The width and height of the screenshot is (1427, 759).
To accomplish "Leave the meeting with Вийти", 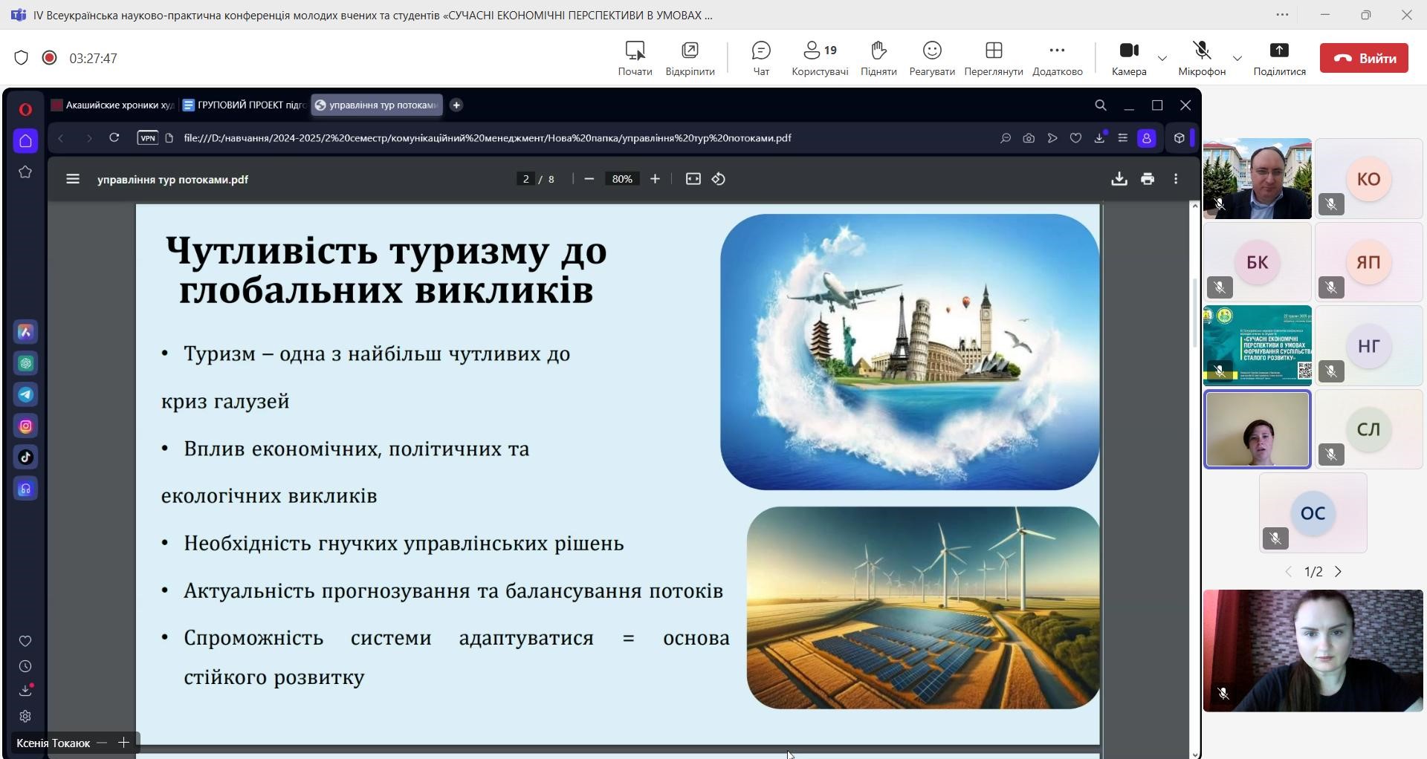I will tap(1363, 58).
